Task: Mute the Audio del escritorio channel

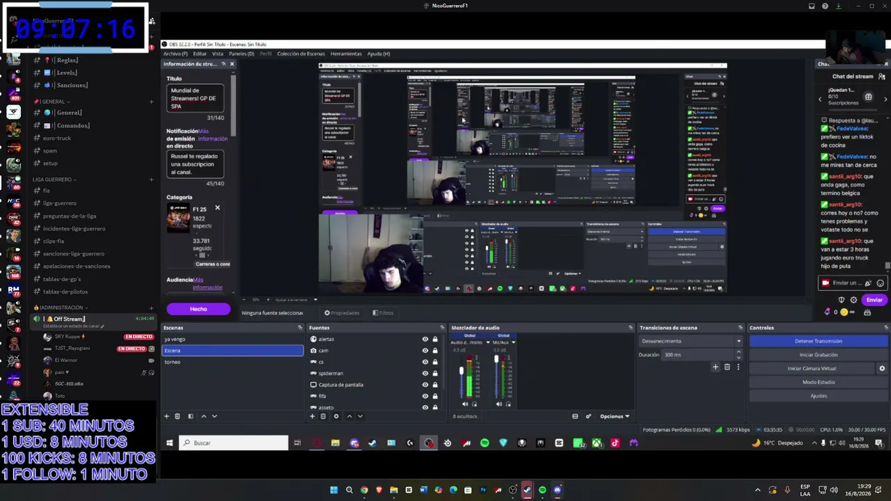Action: click(x=466, y=404)
